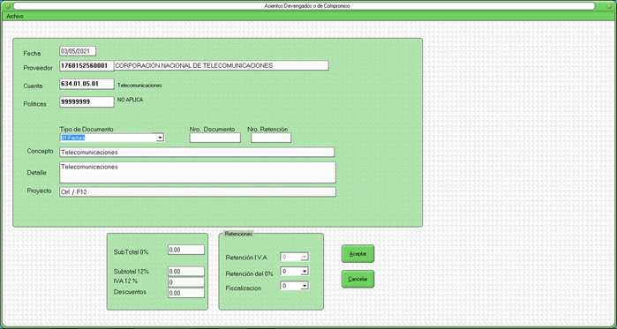This screenshot has width=617, height=329.
Task: Click the Politicas code field
Action: click(87, 101)
